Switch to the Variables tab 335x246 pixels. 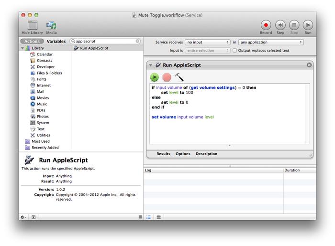[56, 42]
